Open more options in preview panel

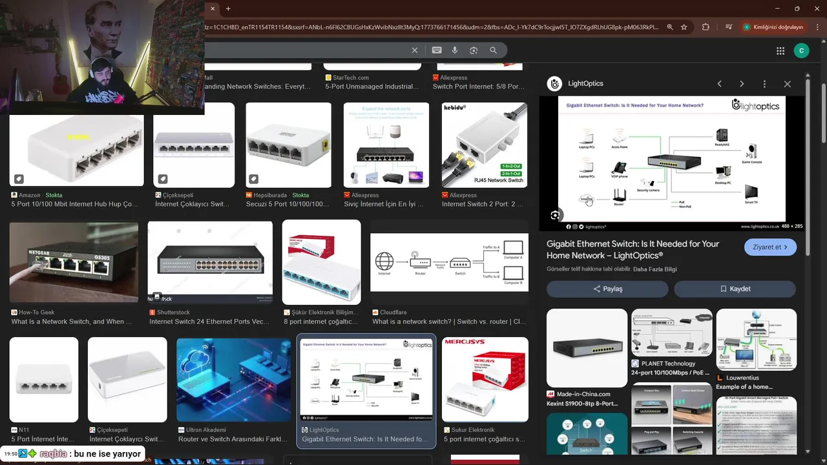pyautogui.click(x=764, y=84)
